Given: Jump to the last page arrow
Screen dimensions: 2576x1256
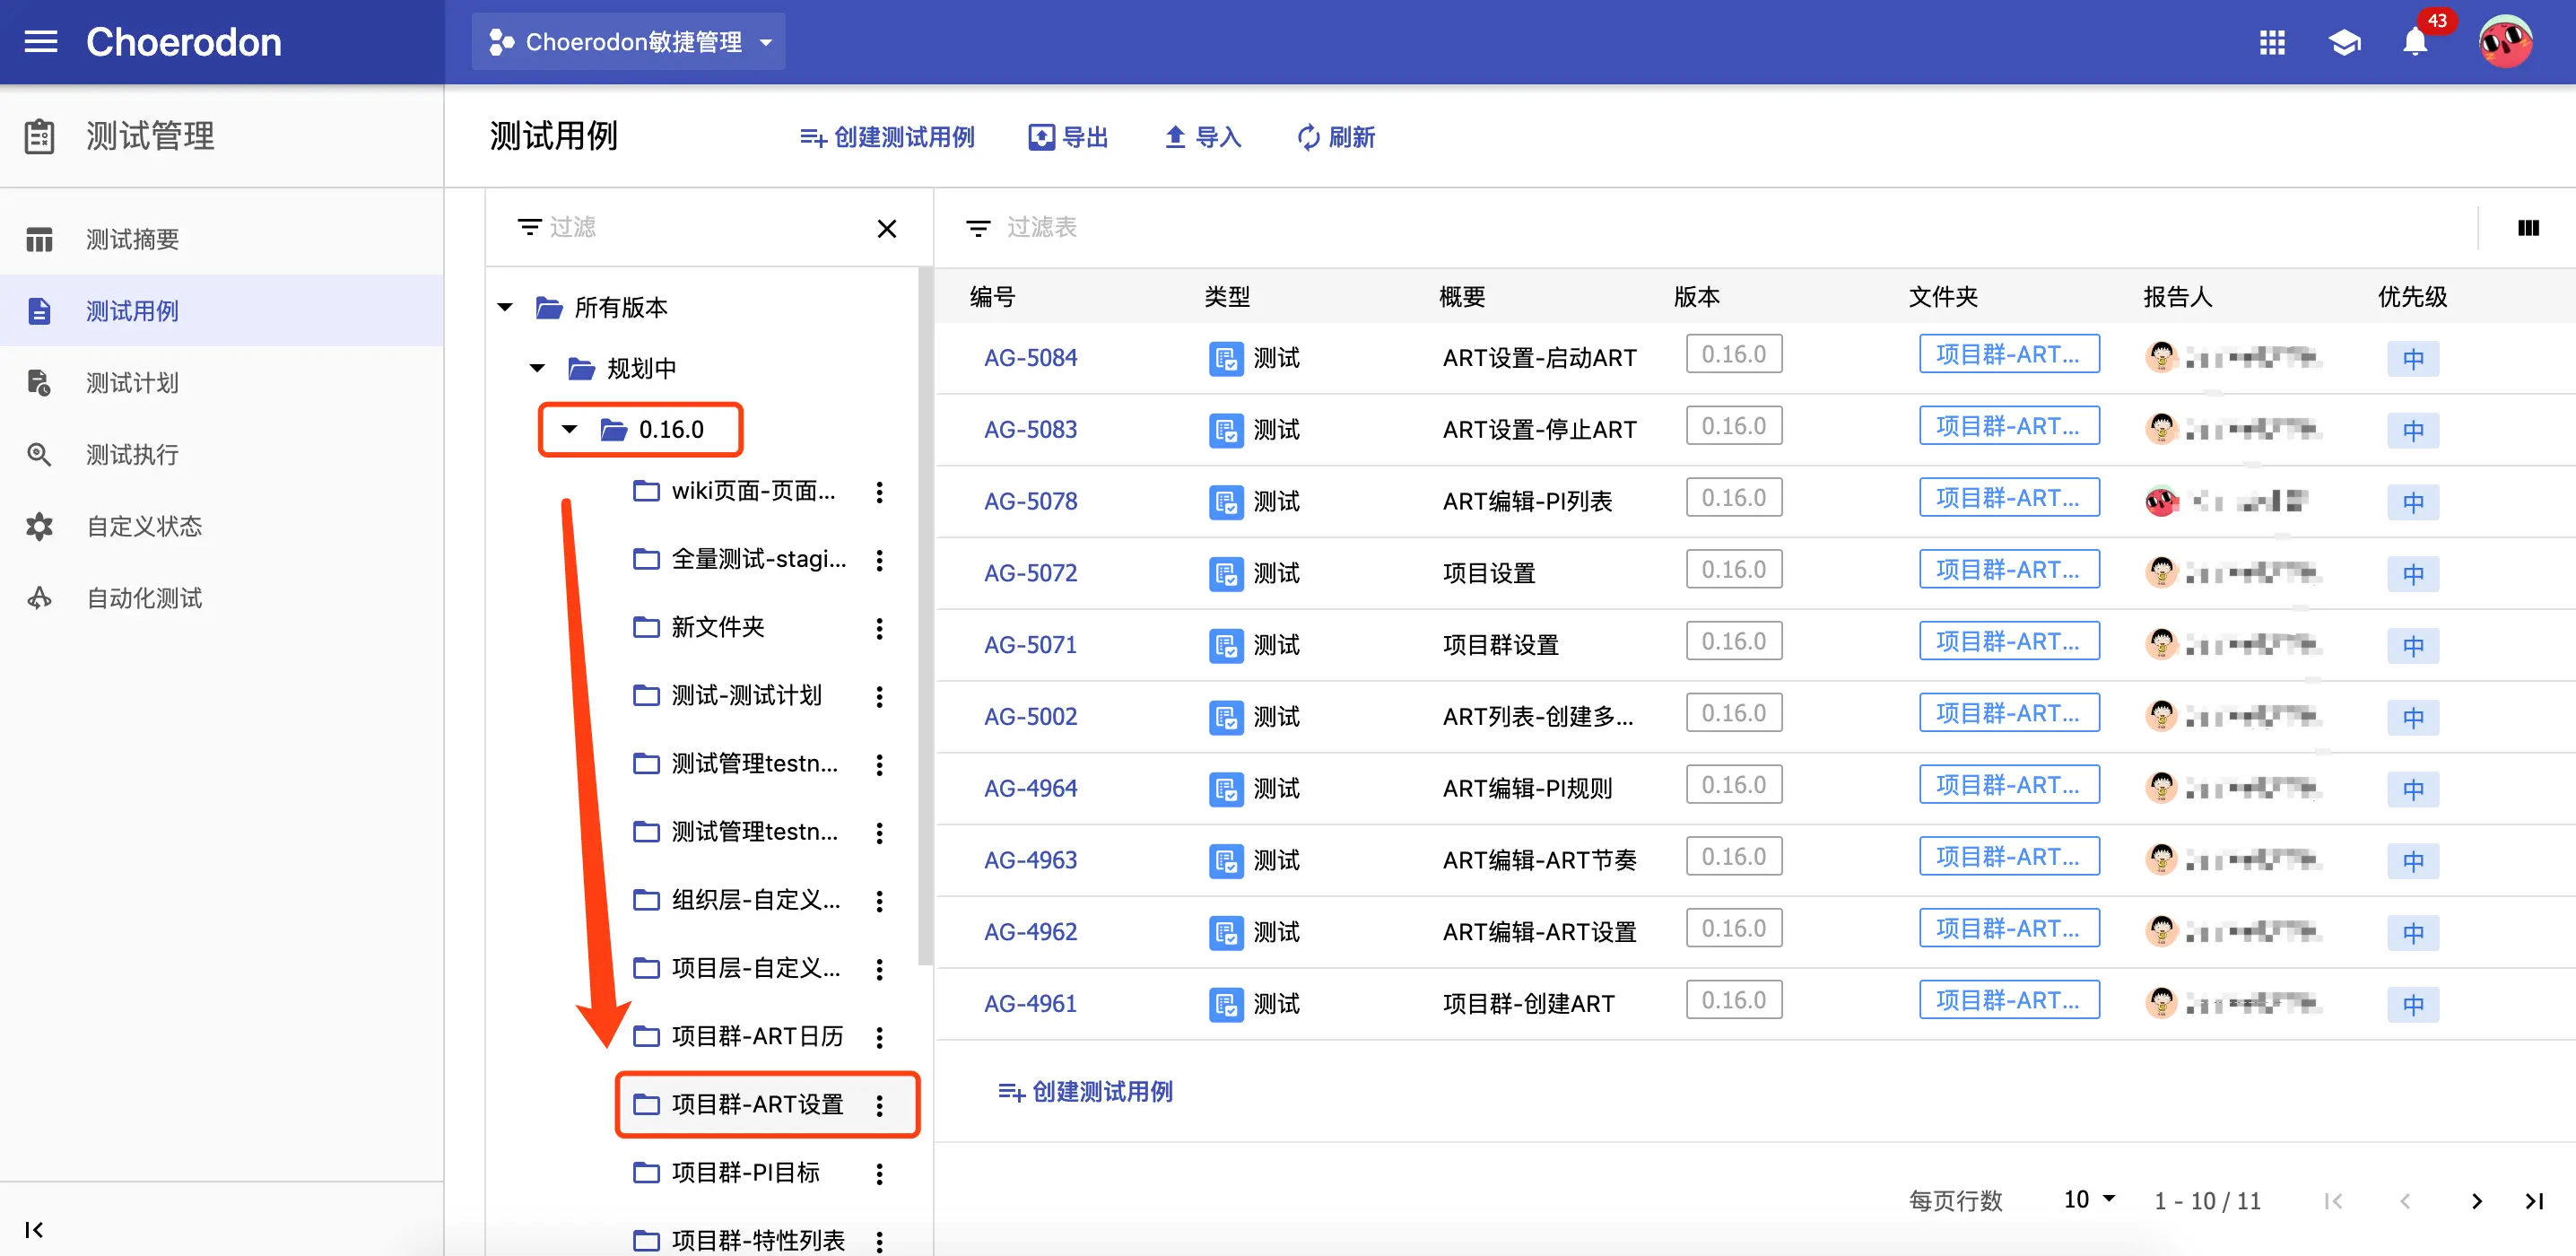Looking at the screenshot, I should pyautogui.click(x=2534, y=1201).
